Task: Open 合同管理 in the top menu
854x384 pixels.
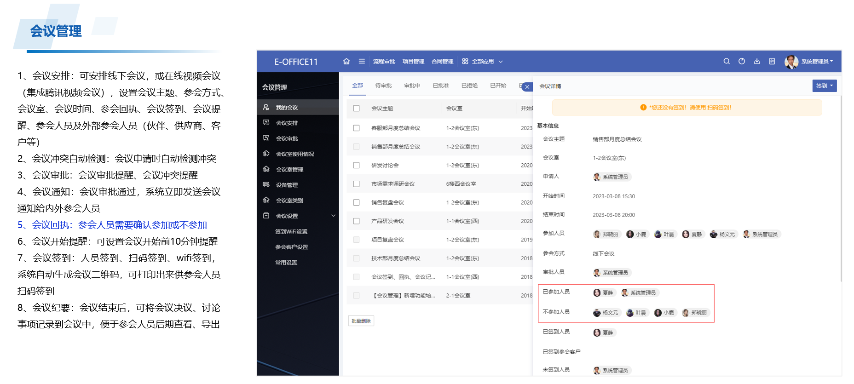Action: click(442, 61)
